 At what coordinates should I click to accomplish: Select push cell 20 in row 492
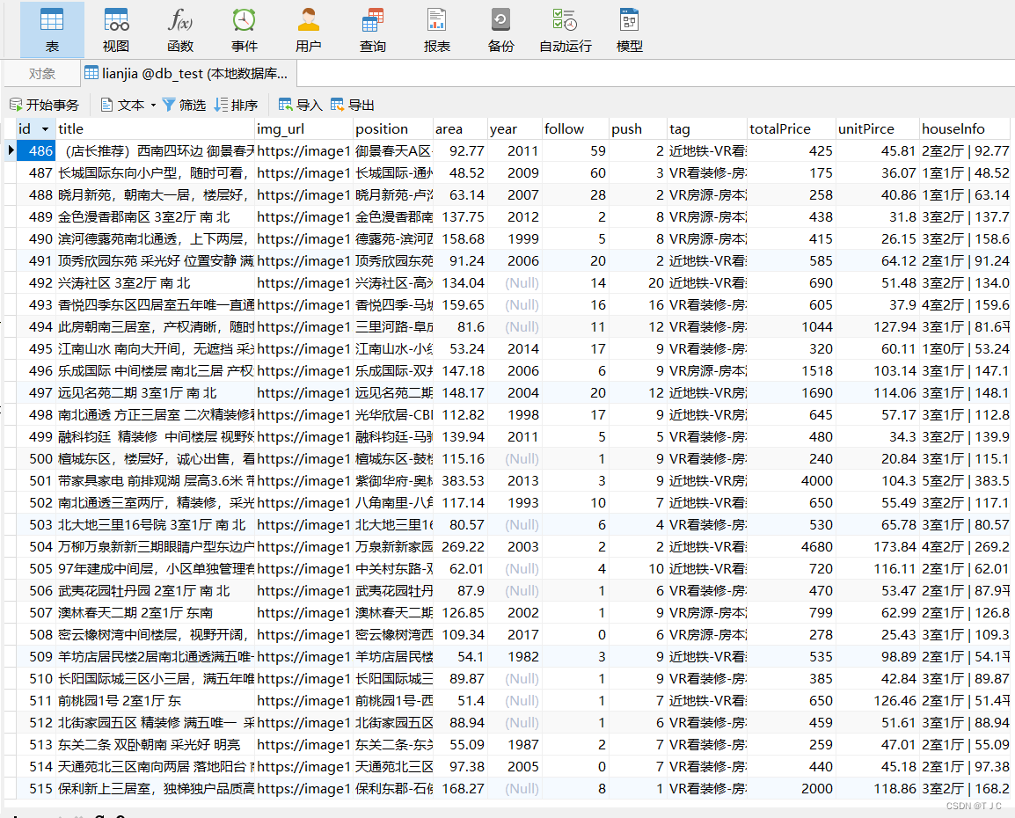tap(639, 283)
